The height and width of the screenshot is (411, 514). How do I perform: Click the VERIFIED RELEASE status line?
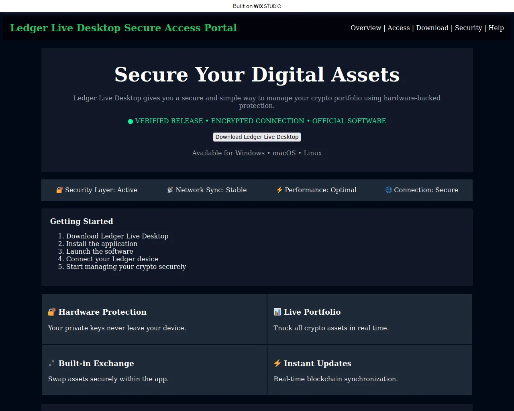click(x=257, y=121)
